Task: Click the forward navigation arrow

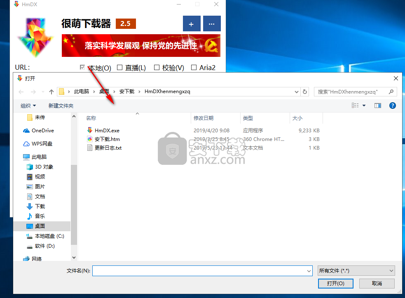Action: tap(33, 92)
